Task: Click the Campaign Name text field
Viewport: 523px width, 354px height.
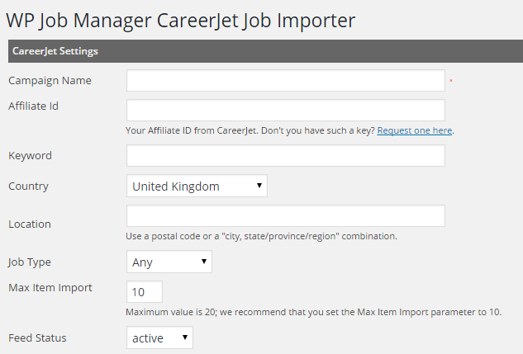Action: (x=285, y=80)
